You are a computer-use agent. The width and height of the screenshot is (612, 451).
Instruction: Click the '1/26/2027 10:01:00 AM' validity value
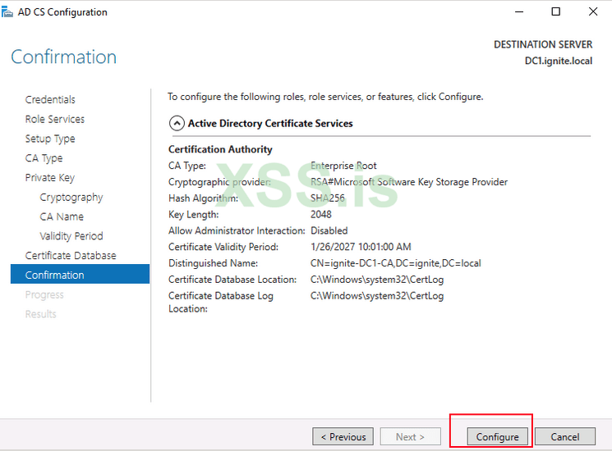361,247
